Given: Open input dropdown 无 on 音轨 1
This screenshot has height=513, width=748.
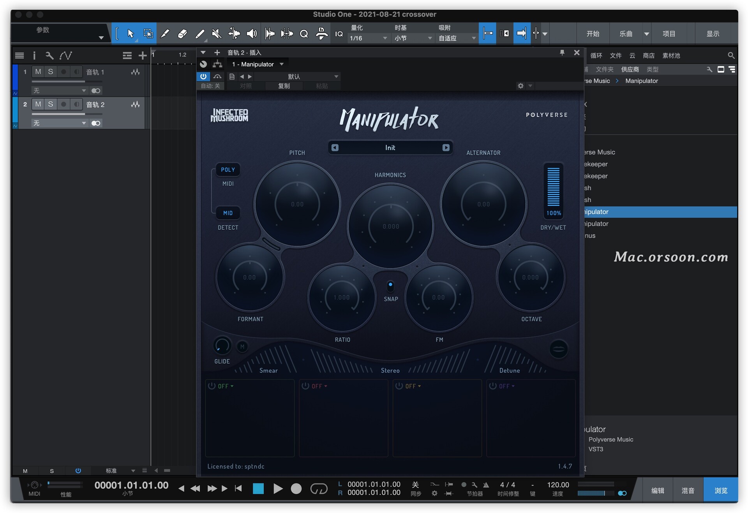Looking at the screenshot, I should [x=59, y=90].
